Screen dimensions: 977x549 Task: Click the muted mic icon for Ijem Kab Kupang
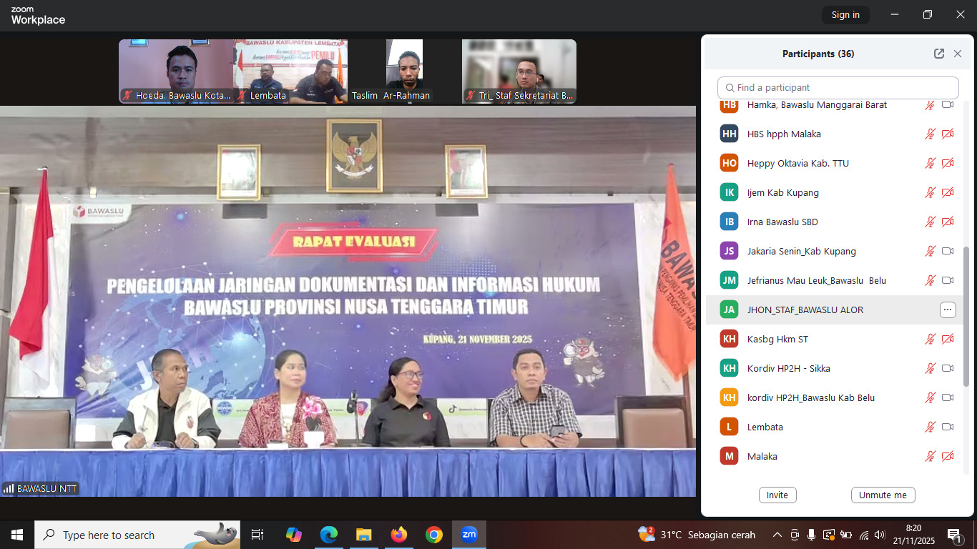pyautogui.click(x=930, y=192)
